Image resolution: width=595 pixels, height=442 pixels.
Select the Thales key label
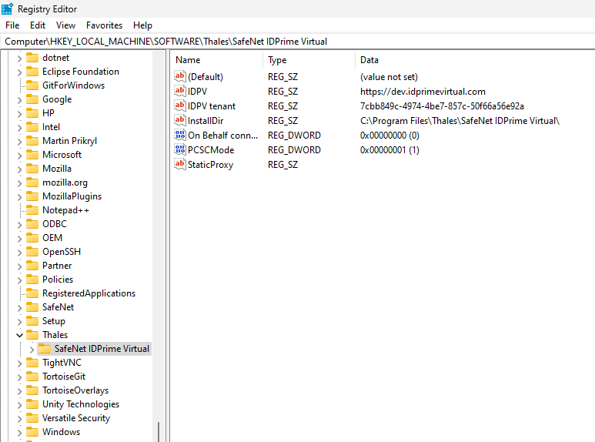pos(55,335)
